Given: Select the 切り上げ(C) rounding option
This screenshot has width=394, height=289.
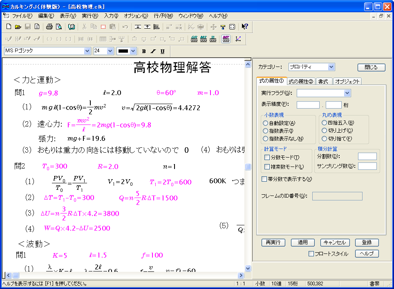Looking at the screenshot, I should coord(324,131).
